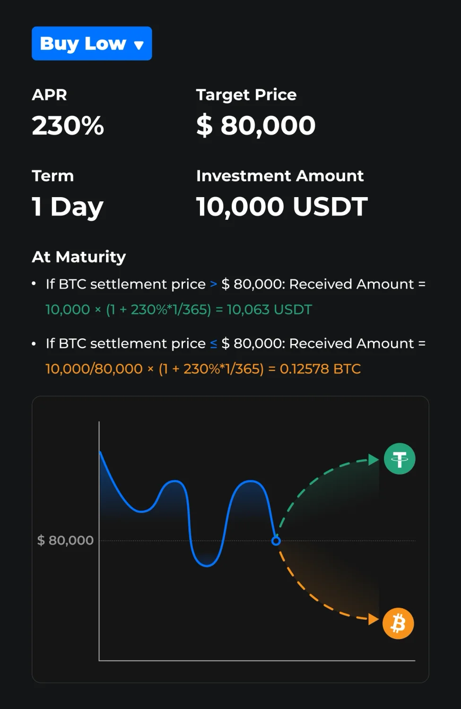Click the 1 Day term value
This screenshot has width=461, height=709.
68,208
